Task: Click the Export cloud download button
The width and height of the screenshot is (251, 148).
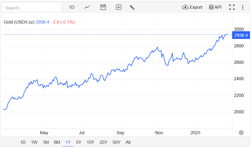Action: (x=192, y=7)
